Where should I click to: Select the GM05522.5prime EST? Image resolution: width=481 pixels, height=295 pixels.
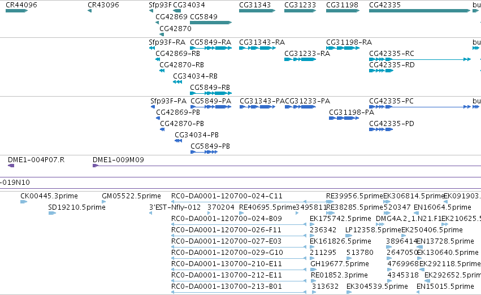click(103, 202)
